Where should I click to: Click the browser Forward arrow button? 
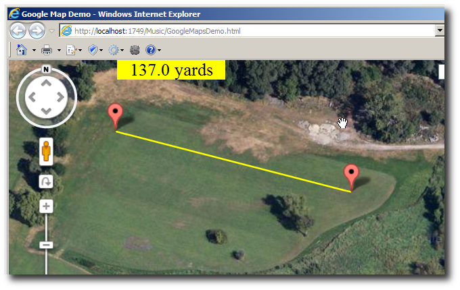37,31
